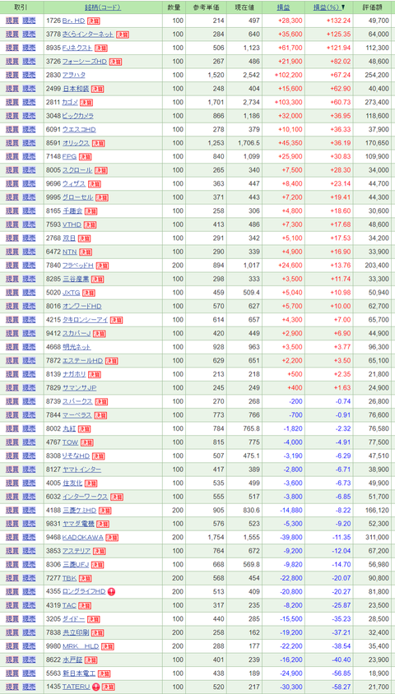Open the マーベラス stock link
The width and height of the screenshot is (395, 694).
point(77,416)
